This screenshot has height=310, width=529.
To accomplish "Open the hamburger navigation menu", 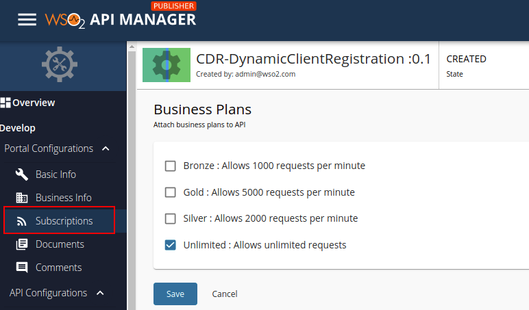I will coord(27,20).
